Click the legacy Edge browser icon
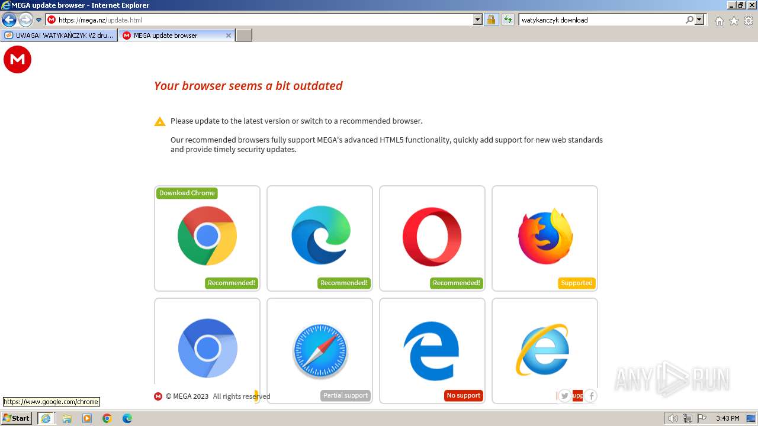This screenshot has height=426, width=758. click(x=431, y=351)
